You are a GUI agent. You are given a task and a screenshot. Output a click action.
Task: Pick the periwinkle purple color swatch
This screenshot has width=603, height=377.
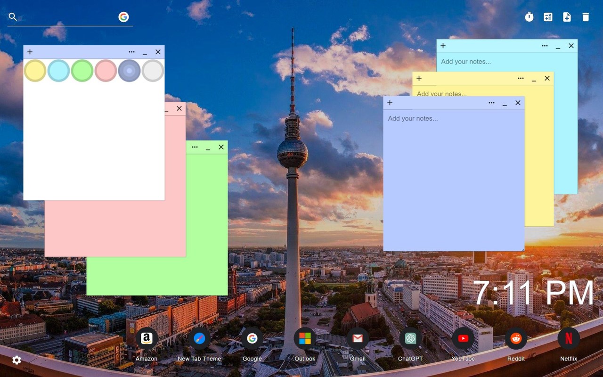click(x=130, y=71)
